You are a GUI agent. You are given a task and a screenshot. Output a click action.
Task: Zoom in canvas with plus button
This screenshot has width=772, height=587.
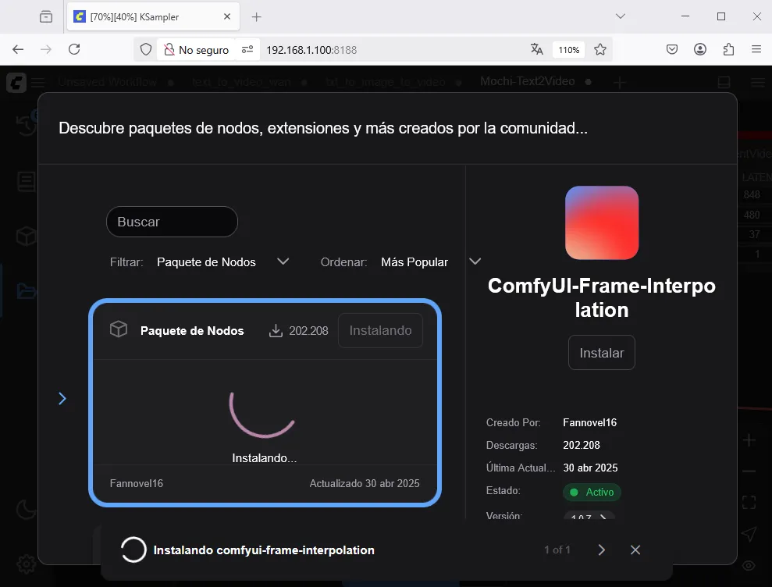(x=749, y=439)
